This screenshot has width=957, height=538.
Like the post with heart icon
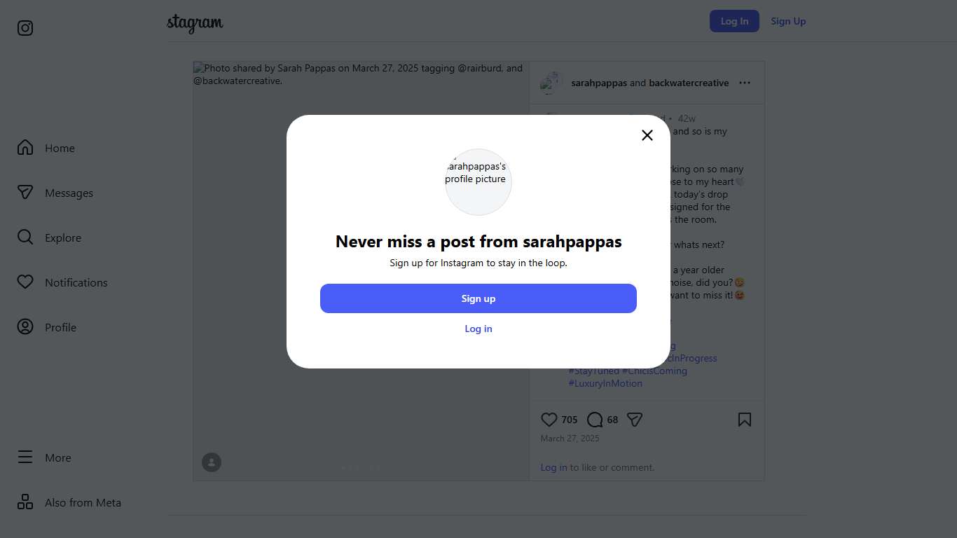tap(549, 420)
